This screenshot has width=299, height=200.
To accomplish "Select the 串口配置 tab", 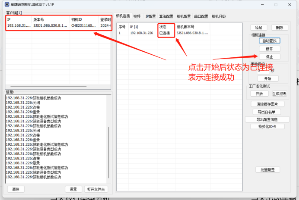I will 201,16.
